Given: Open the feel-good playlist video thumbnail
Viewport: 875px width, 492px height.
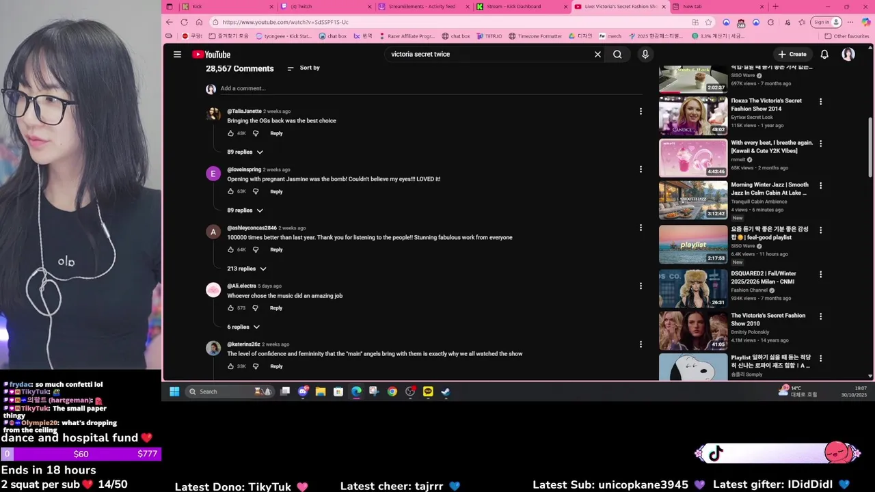Looking at the screenshot, I should tap(693, 244).
